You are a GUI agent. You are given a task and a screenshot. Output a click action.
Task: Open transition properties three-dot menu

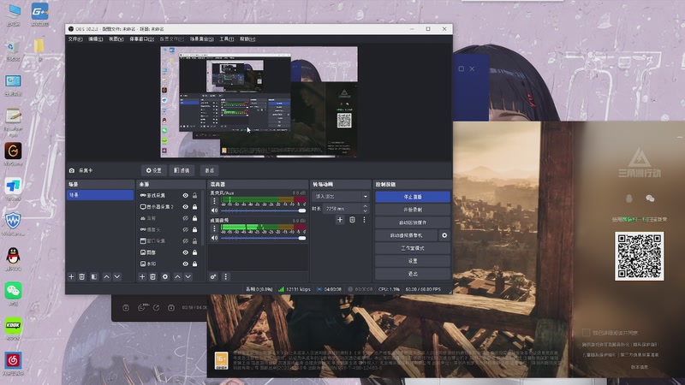click(x=364, y=220)
